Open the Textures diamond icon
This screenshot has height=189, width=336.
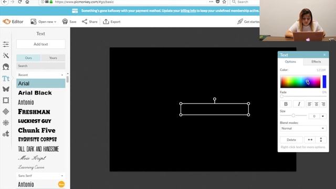pos(6,111)
